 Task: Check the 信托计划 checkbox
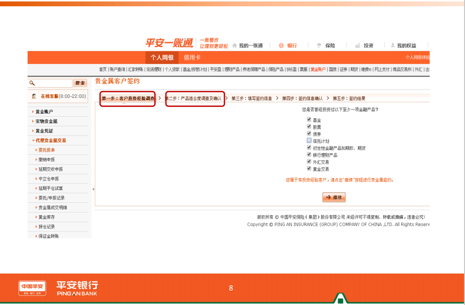click(309, 140)
